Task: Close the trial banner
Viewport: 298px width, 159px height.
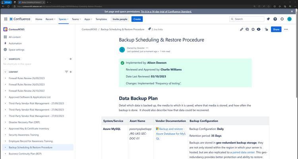Action: (x=292, y=12)
